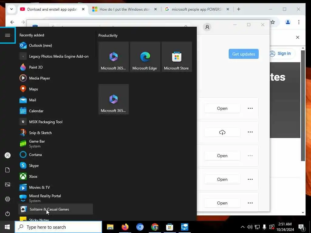The image size is (311, 233).
Task: Open Firefox from taskbar
Action: coord(125,227)
